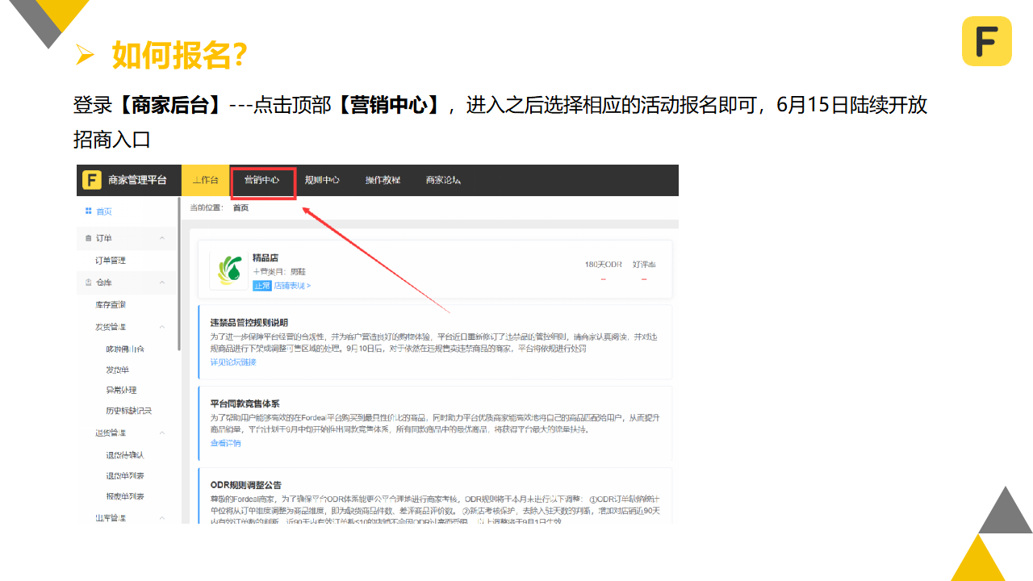This screenshot has height=581, width=1033.
Task: Click the 违禁品管控规则说明 heading
Action: [249, 323]
